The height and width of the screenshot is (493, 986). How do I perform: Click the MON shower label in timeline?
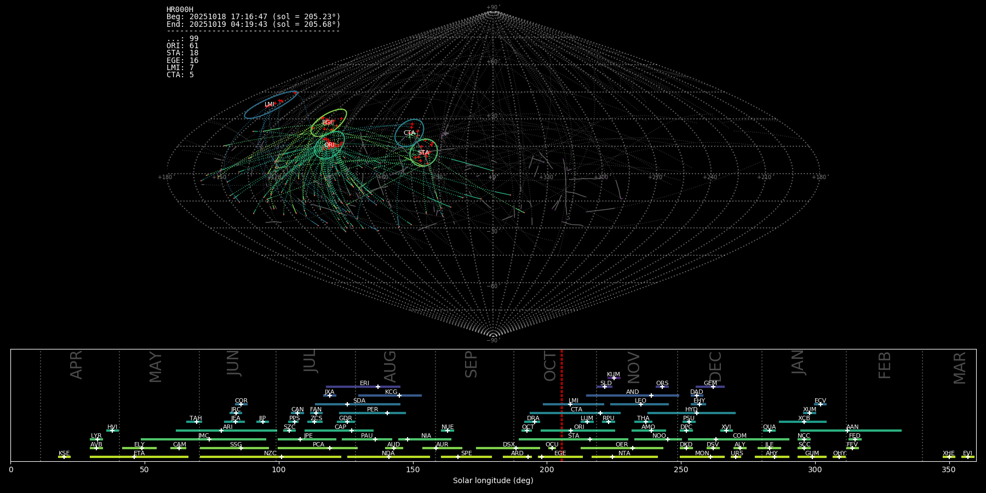(702, 454)
